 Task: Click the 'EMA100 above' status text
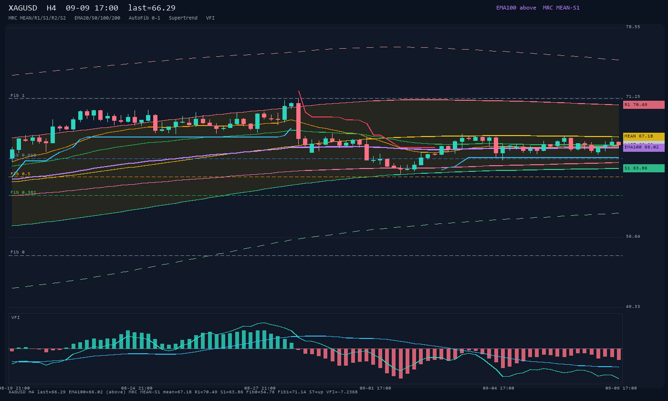[x=516, y=8]
